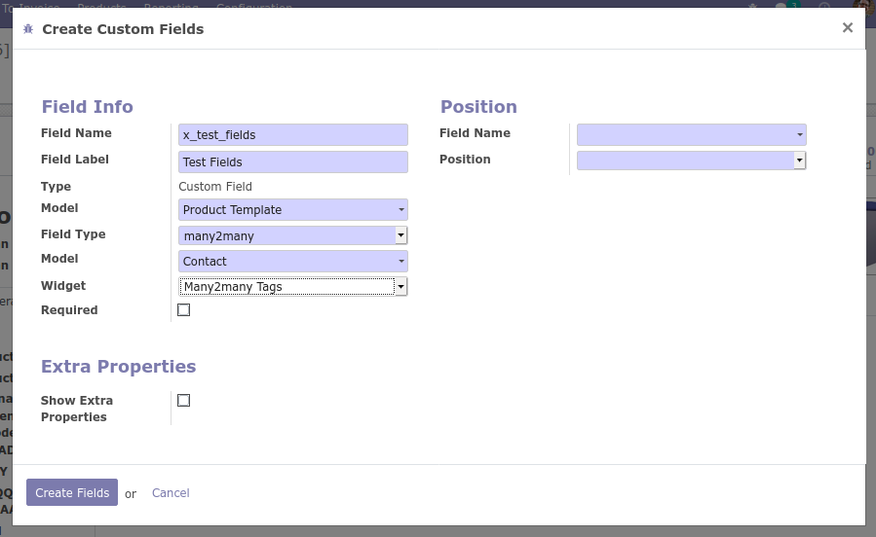Focus the x_test_fields Field Name input

(x=292, y=135)
